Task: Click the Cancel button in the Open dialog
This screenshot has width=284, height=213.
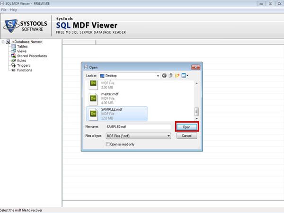Action: [x=187, y=136]
